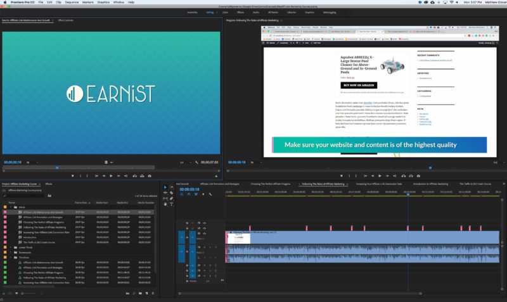The height and width of the screenshot is (302, 507).
Task: Click Export Frame camera in Program monitor
Action: (418, 176)
